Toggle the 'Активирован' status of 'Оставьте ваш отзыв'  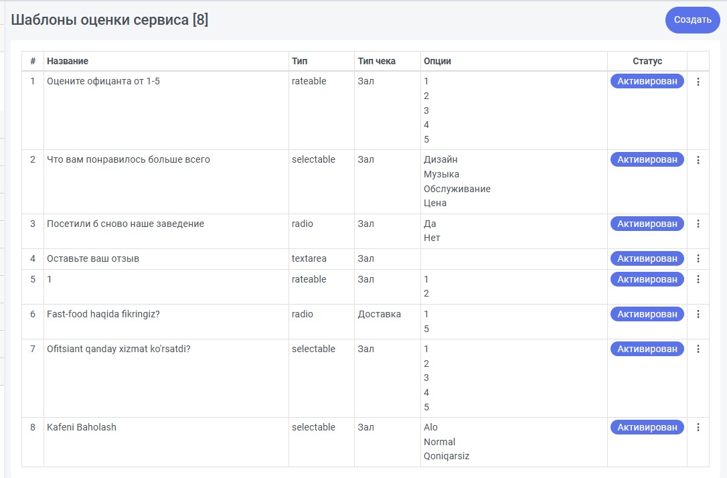click(647, 258)
